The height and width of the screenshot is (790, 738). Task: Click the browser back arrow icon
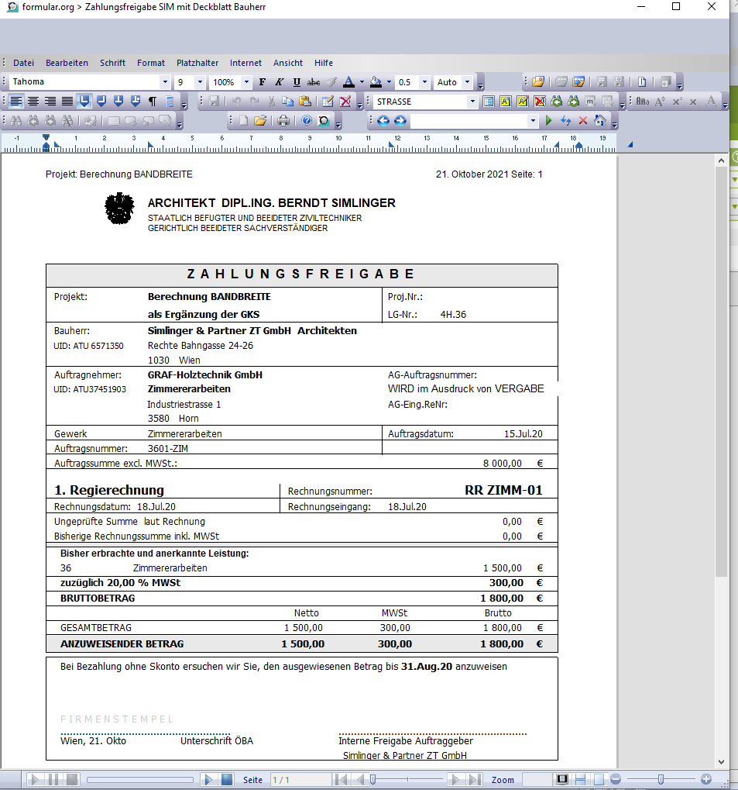[x=383, y=120]
